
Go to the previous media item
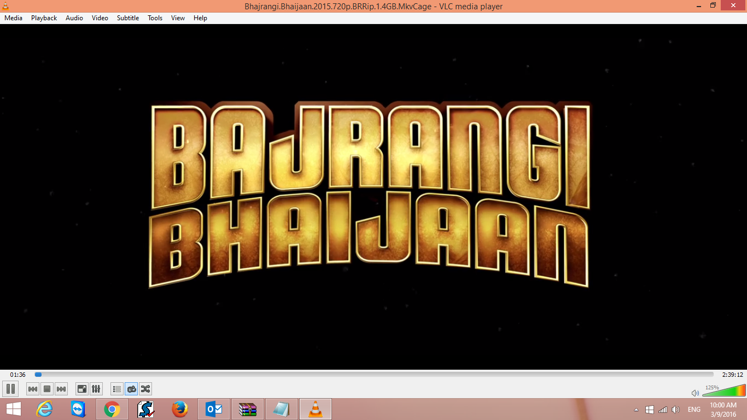(33, 389)
